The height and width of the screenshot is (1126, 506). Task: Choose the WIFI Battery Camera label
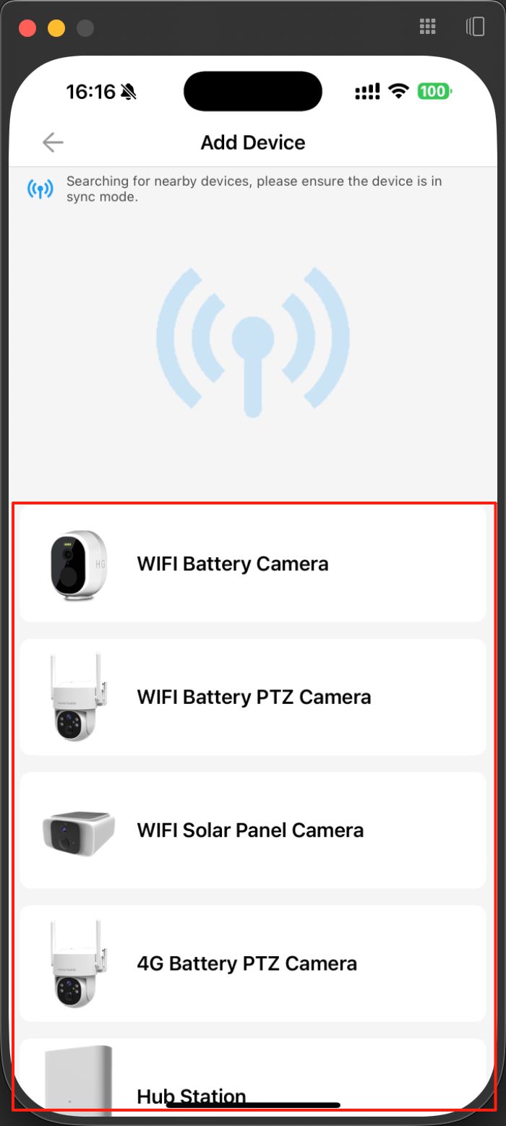point(233,564)
